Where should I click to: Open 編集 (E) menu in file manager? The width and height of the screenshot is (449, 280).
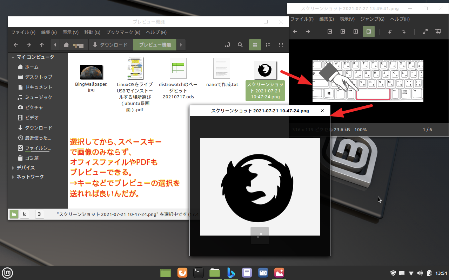point(49,32)
